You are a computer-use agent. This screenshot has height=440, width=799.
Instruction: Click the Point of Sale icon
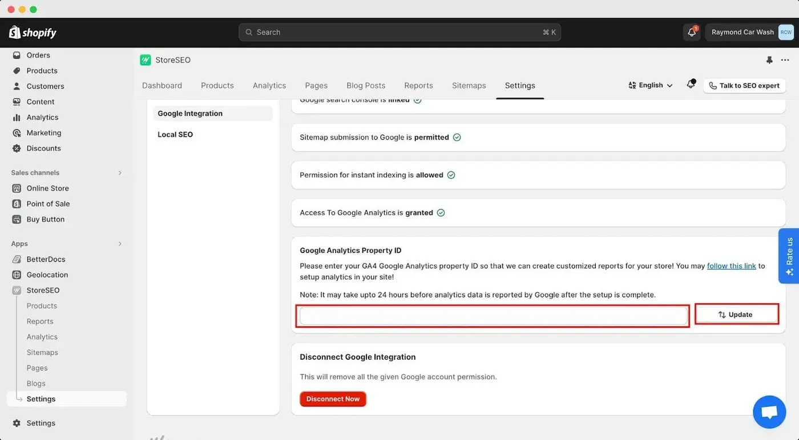(17, 203)
